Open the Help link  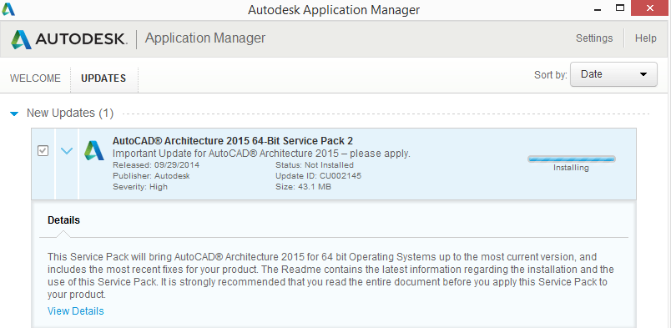[x=645, y=38]
